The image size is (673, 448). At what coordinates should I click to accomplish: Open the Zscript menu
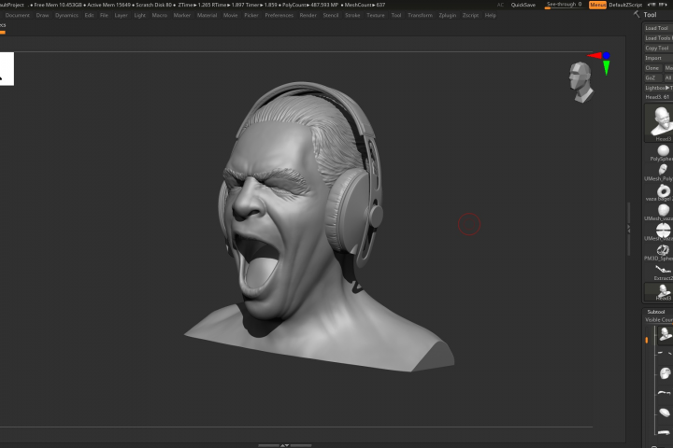pos(471,15)
